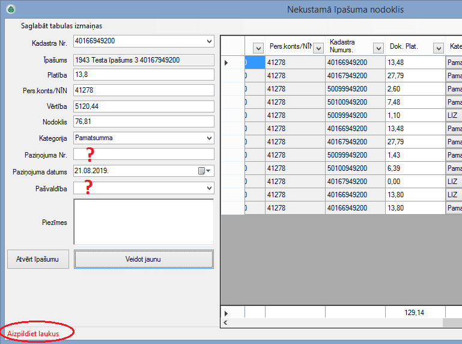The height and width of the screenshot is (344, 462).
Task: Open filter dropdown for Kadastra Numurs column
Action: tap(378, 48)
